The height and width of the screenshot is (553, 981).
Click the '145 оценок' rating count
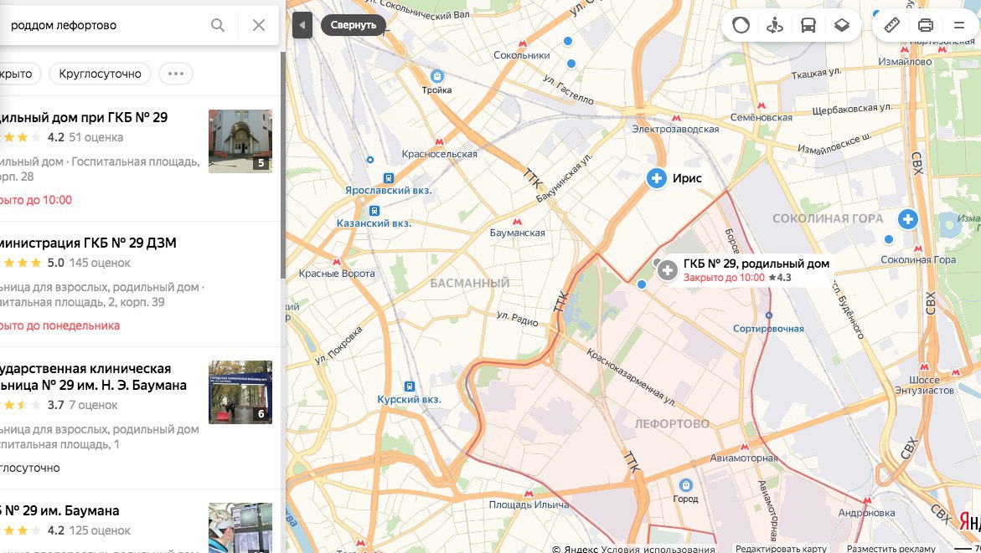point(100,263)
